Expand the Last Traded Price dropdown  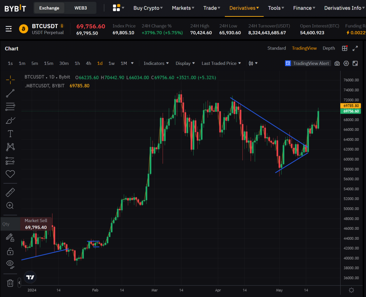pos(221,63)
